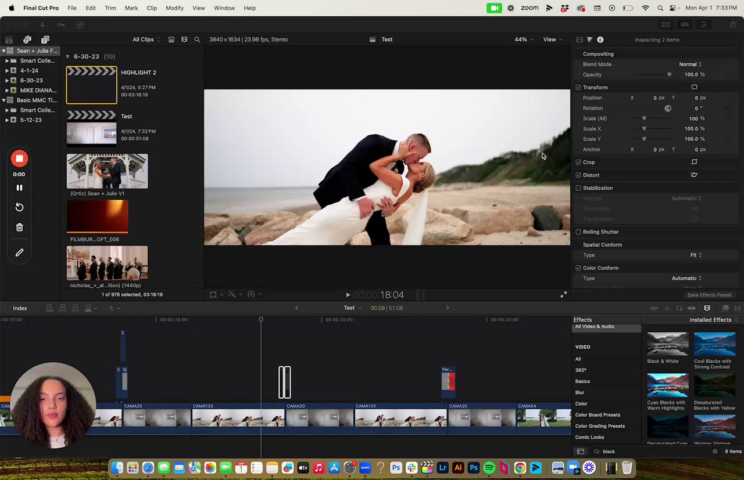The height and width of the screenshot is (480, 744).
Task: Open the Modify menu
Action: pyautogui.click(x=174, y=8)
